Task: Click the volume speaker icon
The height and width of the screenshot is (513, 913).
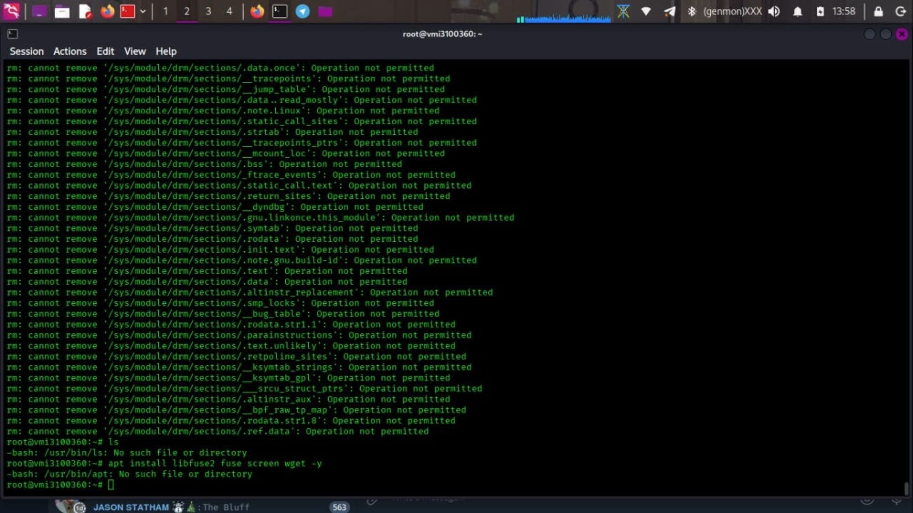Action: 774,11
